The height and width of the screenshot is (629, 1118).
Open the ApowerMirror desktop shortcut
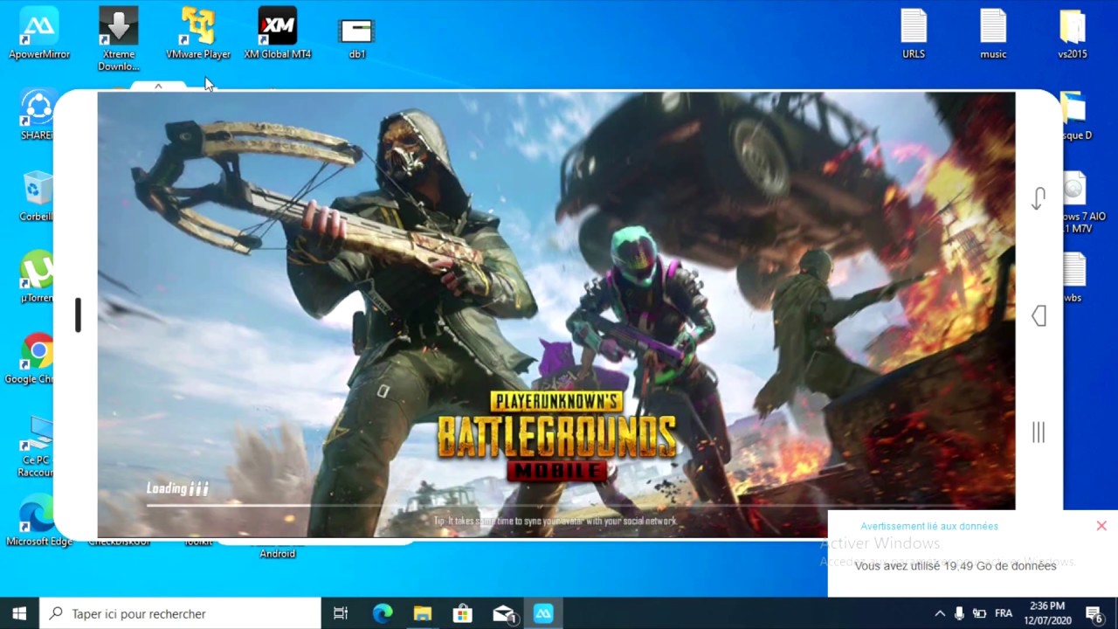pyautogui.click(x=39, y=34)
